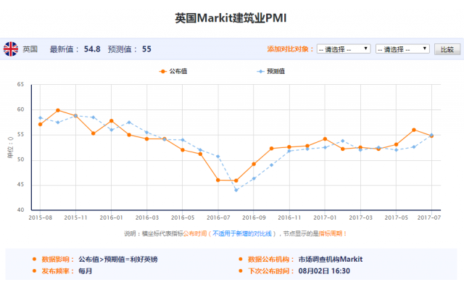Select the blue forecast low point at 44
464x290 pixels.
tap(236, 190)
